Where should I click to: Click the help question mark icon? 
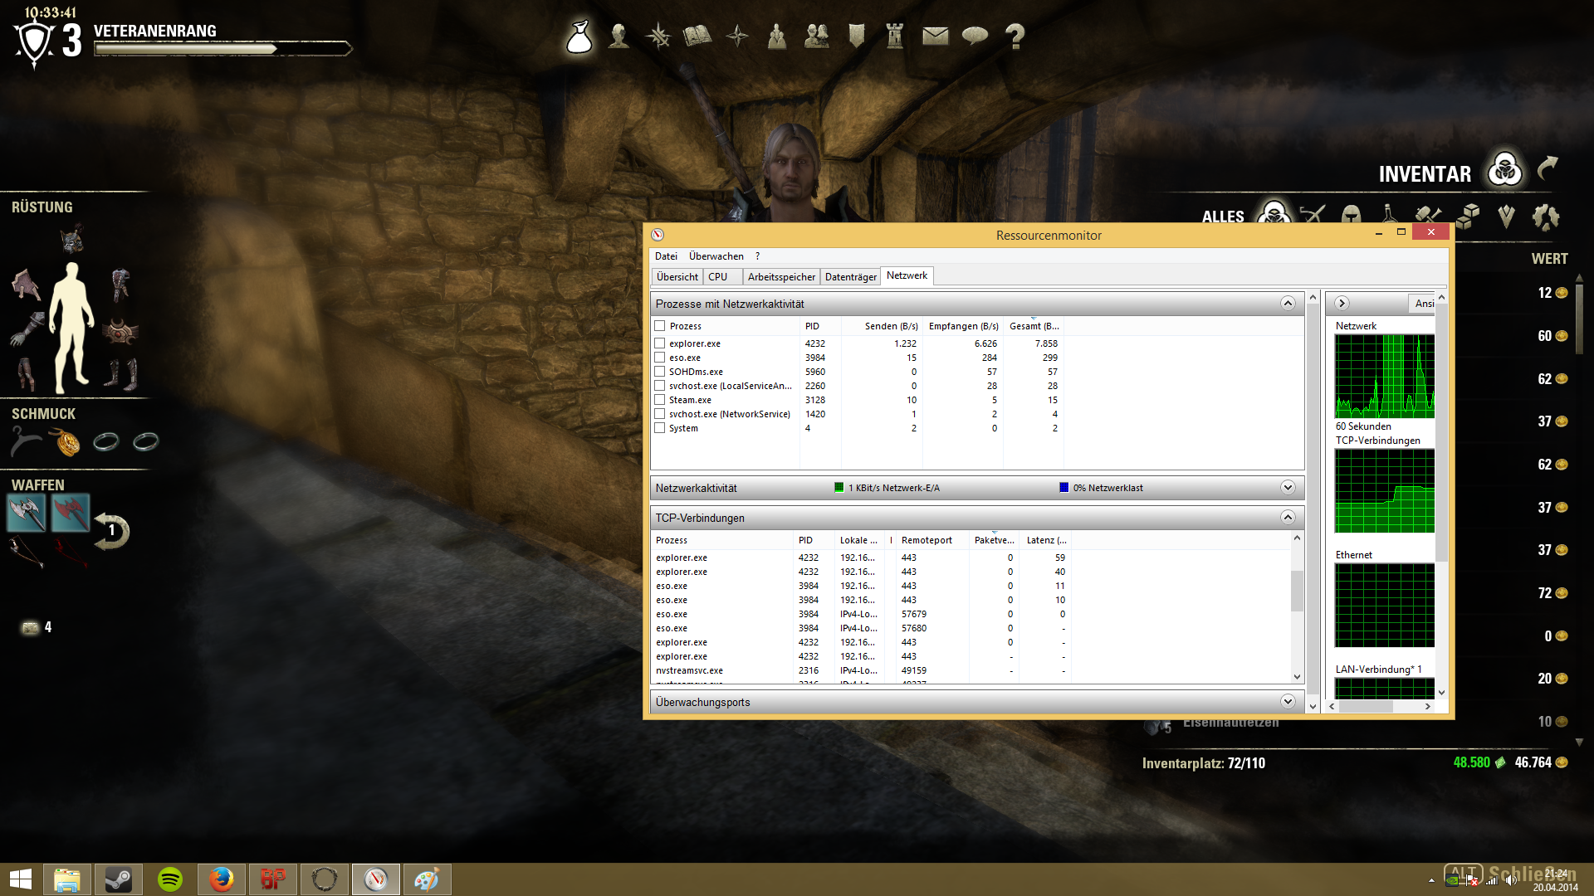[1015, 37]
